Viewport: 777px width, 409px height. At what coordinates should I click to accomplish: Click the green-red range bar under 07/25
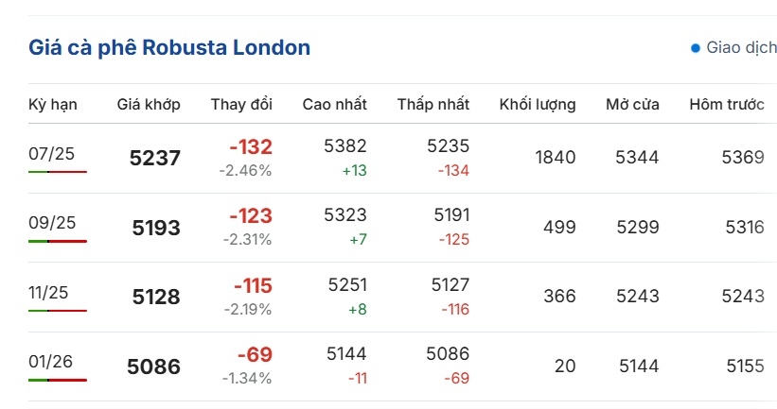(x=58, y=172)
